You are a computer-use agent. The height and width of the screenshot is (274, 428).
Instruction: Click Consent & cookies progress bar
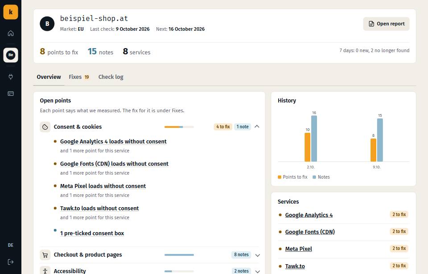(179, 127)
